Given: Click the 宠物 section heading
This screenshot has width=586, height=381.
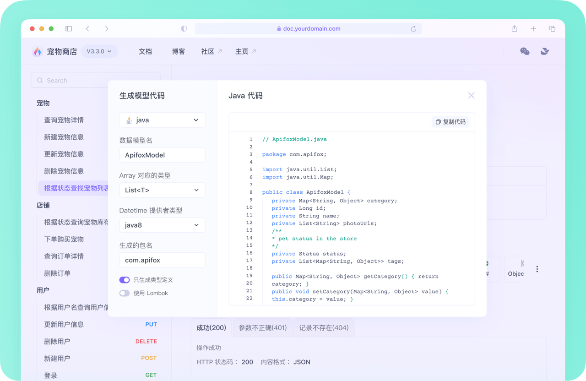Looking at the screenshot, I should [x=43, y=103].
